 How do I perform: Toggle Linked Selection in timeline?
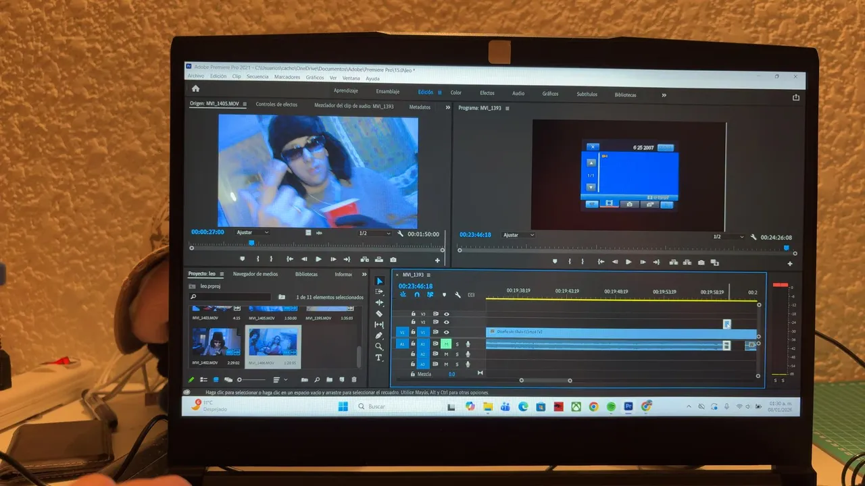click(x=430, y=294)
